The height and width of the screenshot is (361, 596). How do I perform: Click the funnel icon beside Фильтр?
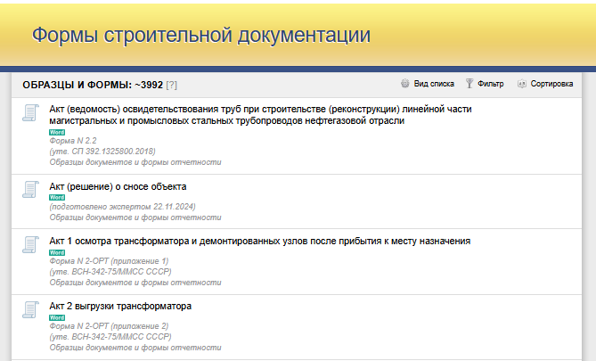pos(469,84)
